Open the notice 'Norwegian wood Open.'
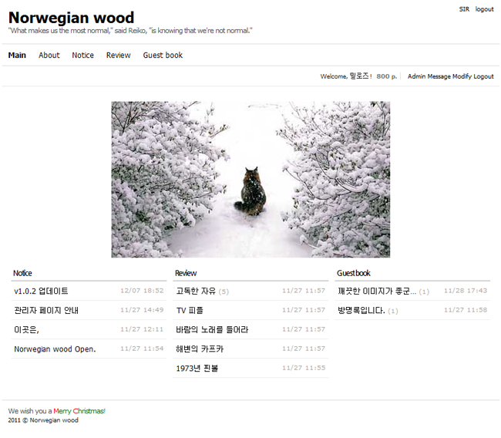Image resolution: width=501 pixels, height=438 pixels. pos(55,349)
